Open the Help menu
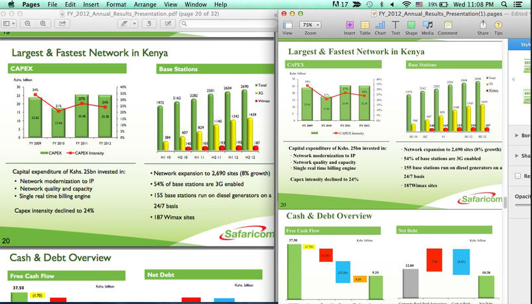Screen dimensions: 532x304 click(220, 5)
